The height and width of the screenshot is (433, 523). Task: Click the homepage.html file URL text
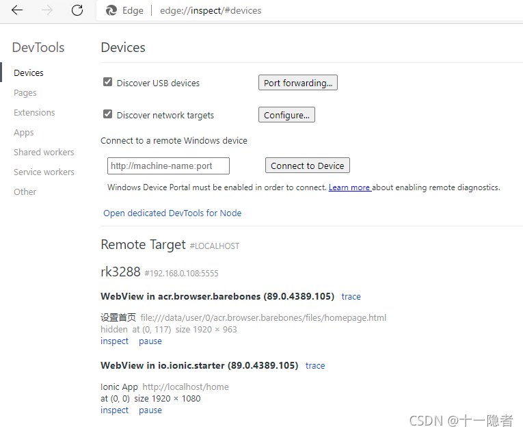coord(263,317)
